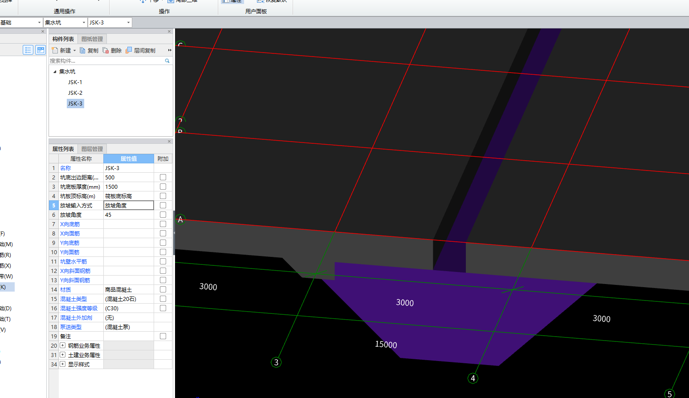The image size is (689, 398).
Task: Click the 属性值 column header
Action: pos(129,158)
